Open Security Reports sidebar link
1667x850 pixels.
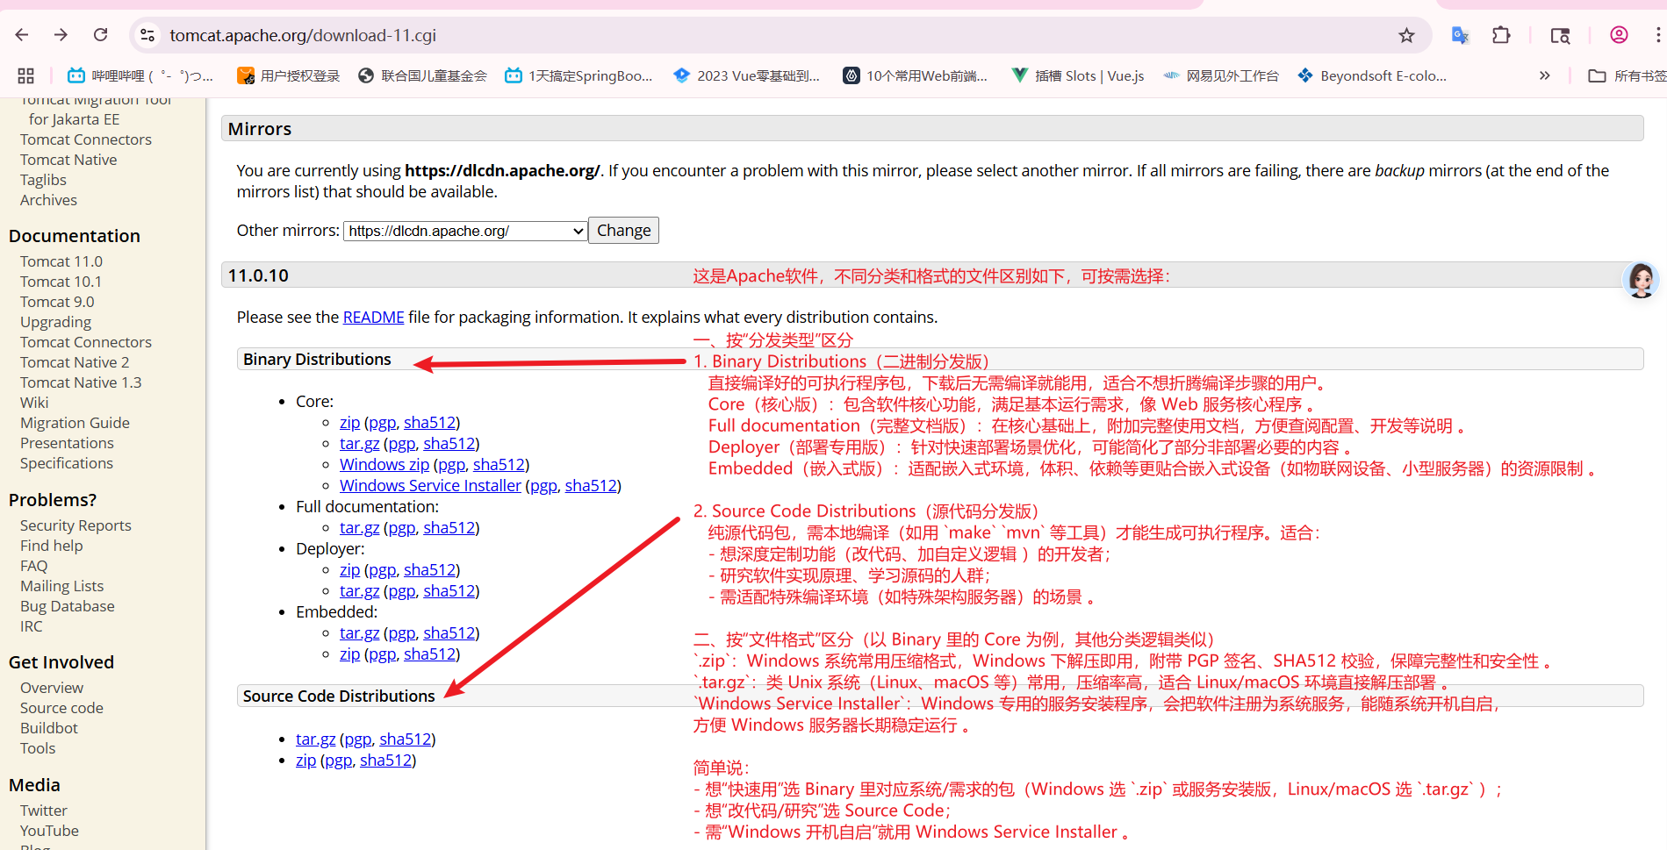coord(75,525)
